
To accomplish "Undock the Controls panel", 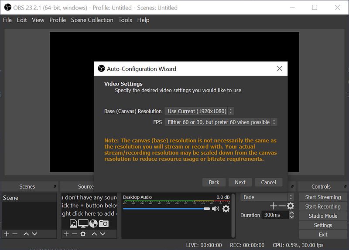I will coord(345,186).
